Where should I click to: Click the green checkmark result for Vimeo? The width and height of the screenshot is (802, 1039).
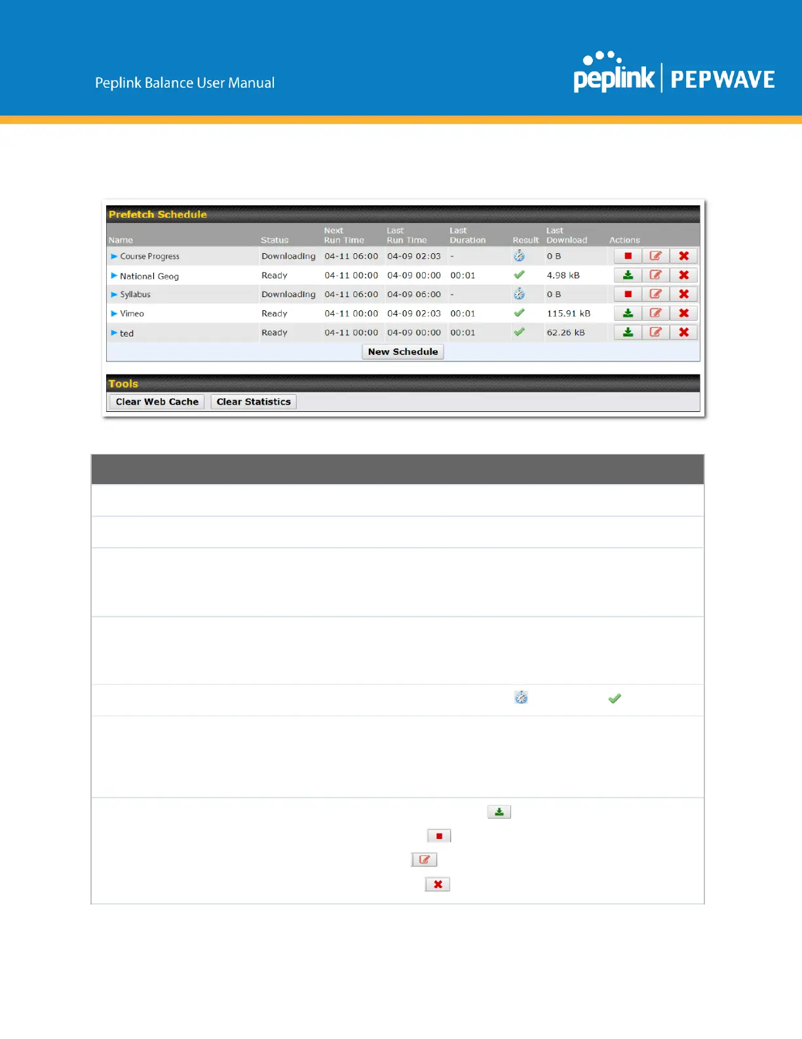pos(519,313)
